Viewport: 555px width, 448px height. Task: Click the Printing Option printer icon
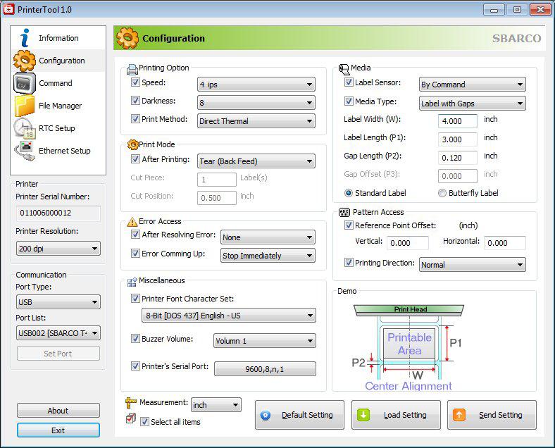(x=132, y=68)
